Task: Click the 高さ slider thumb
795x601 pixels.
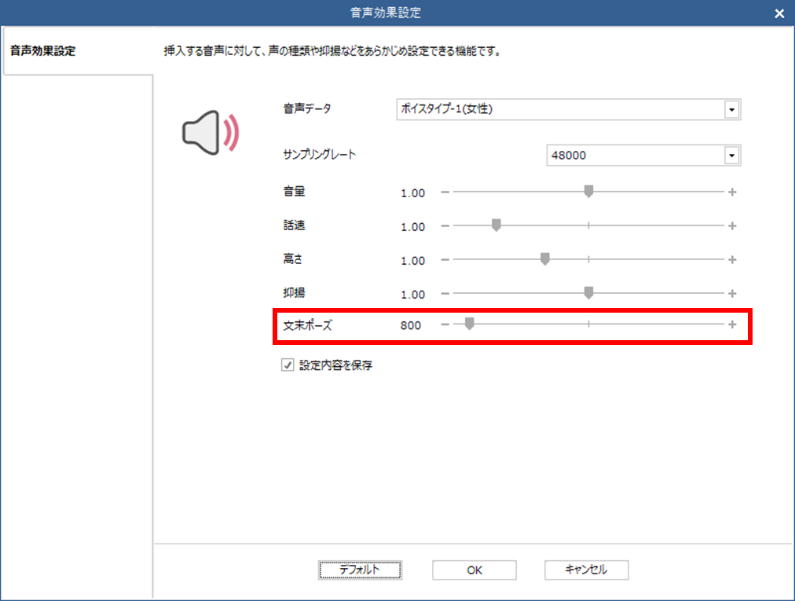Action: [545, 259]
